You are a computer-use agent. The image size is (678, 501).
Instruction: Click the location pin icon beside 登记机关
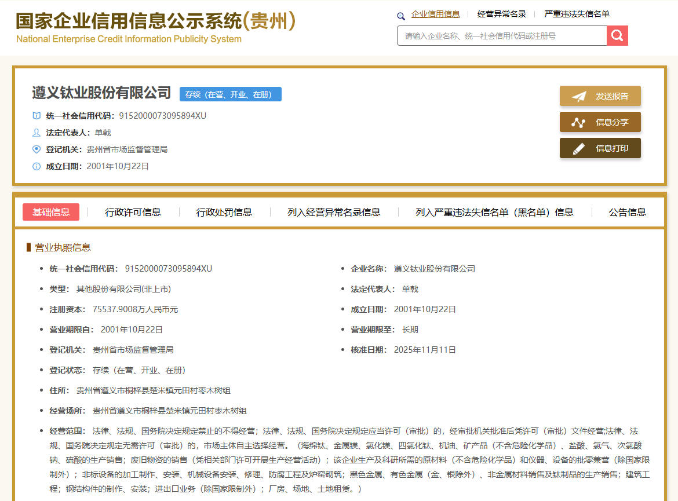click(x=37, y=149)
